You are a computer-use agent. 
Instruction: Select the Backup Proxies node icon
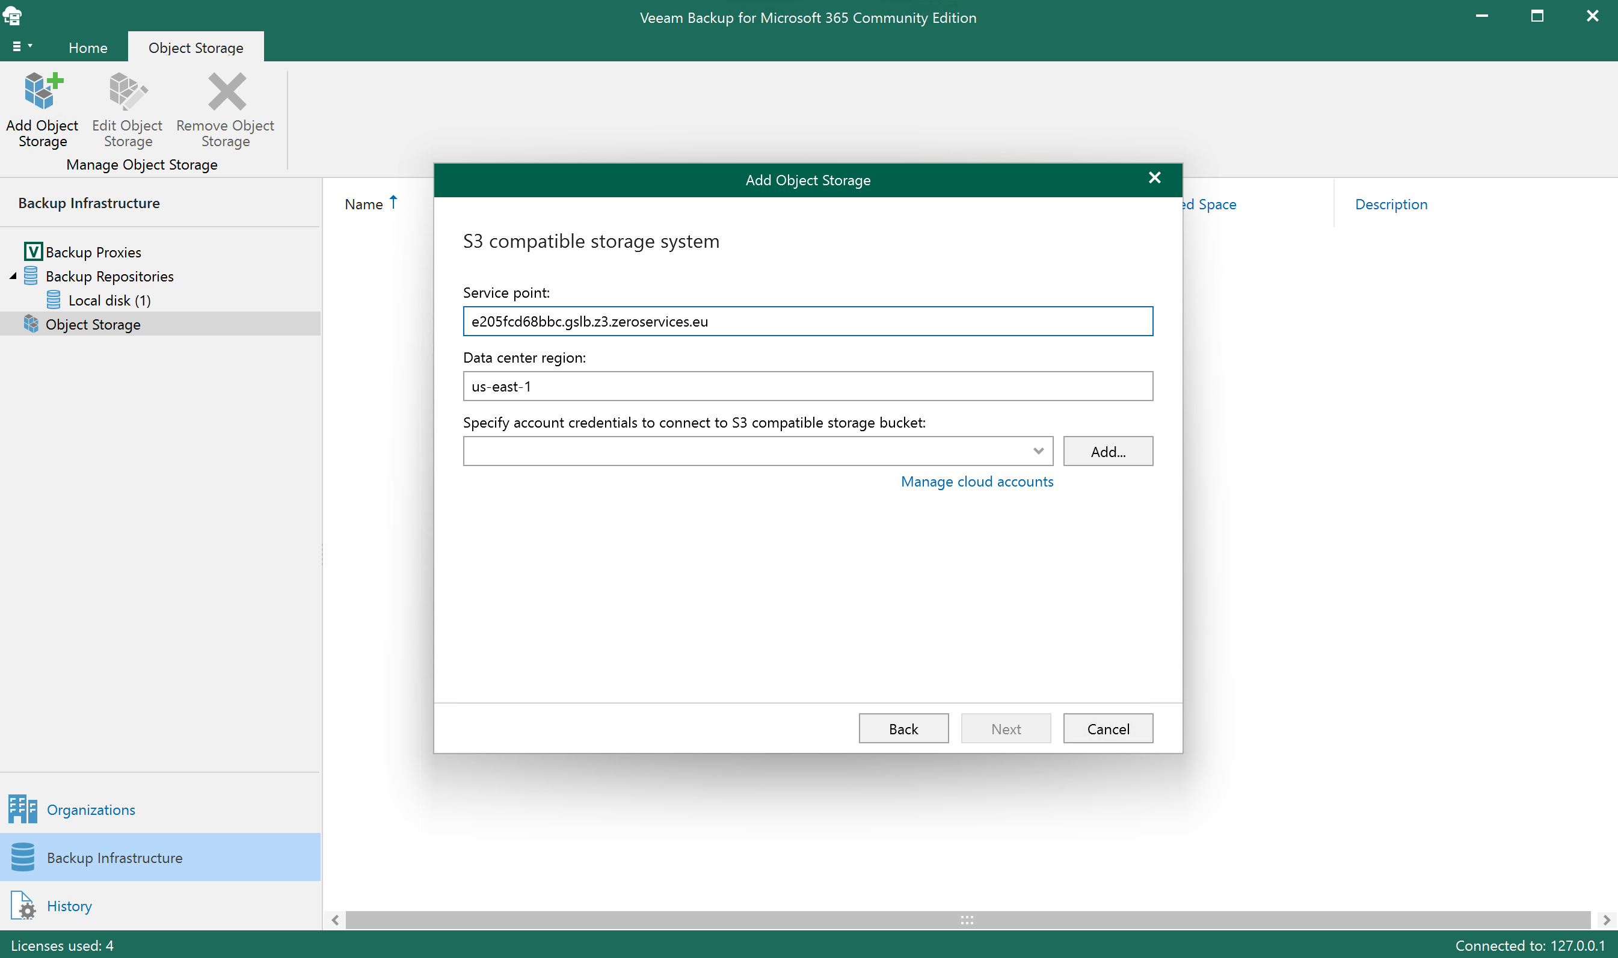pyautogui.click(x=34, y=251)
